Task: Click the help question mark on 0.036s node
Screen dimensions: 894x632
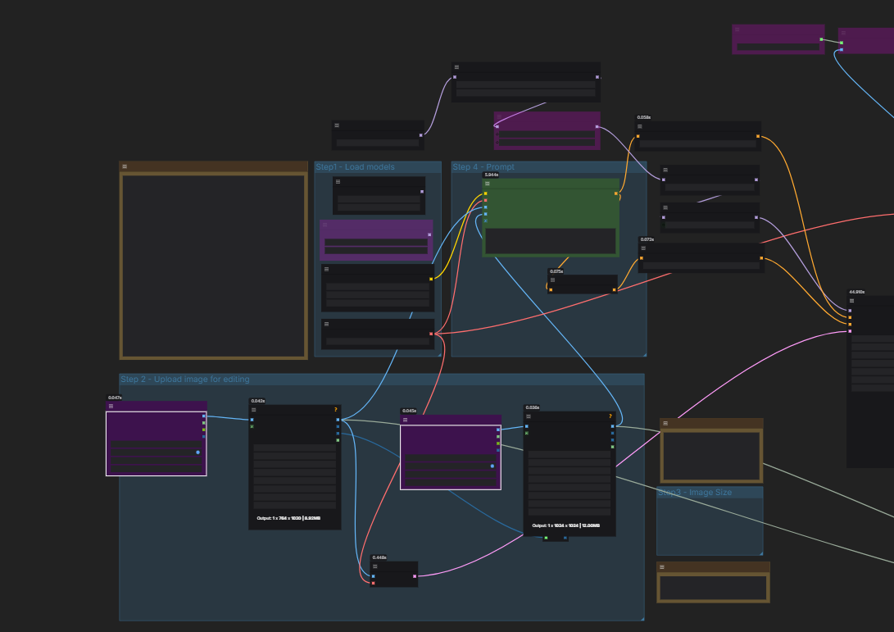Action: [x=610, y=416]
